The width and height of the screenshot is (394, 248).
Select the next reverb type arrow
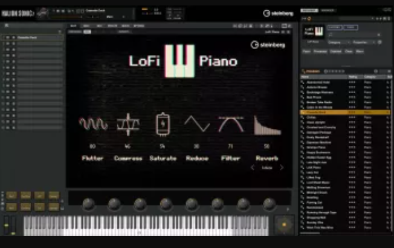pos(282,168)
